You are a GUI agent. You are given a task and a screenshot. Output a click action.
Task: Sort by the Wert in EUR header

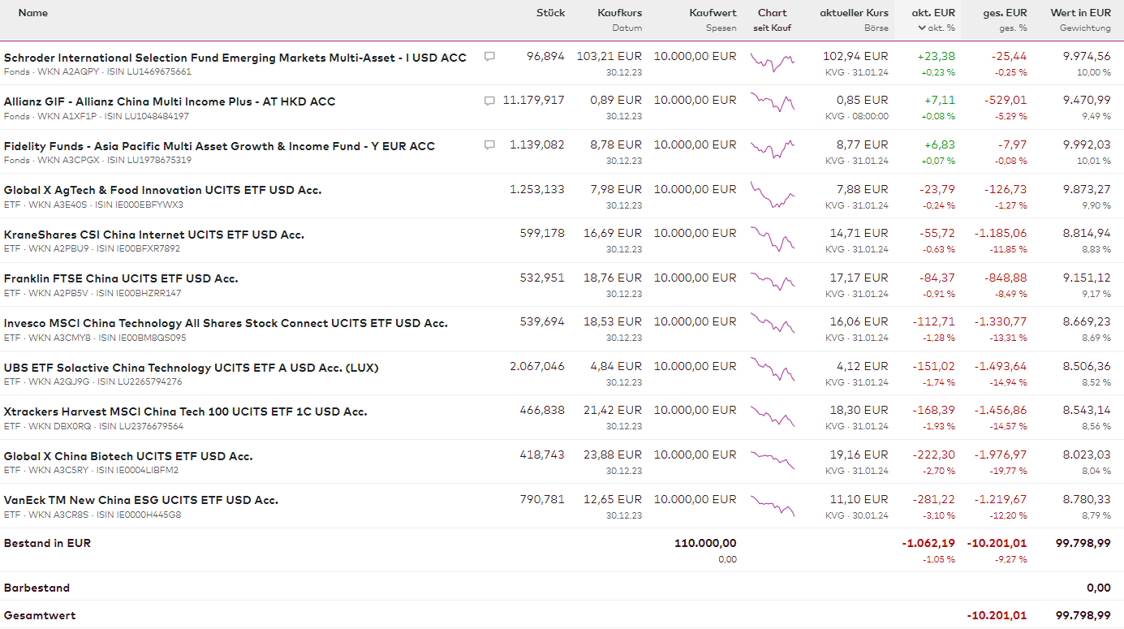[1080, 13]
